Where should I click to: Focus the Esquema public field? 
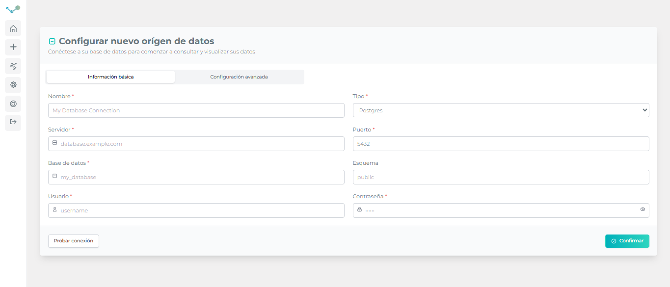point(501,177)
